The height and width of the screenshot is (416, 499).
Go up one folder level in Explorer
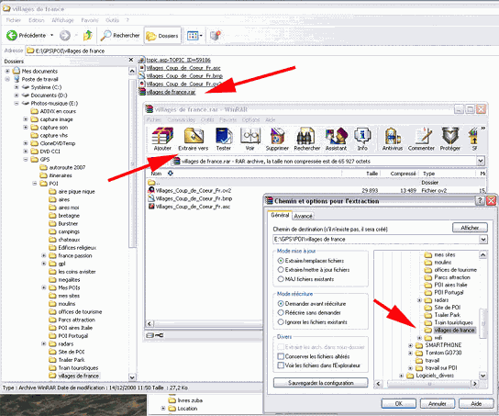point(87,36)
